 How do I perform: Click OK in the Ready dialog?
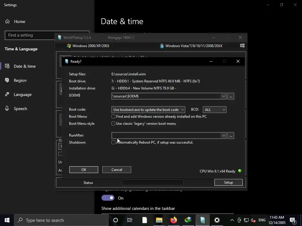83,170
